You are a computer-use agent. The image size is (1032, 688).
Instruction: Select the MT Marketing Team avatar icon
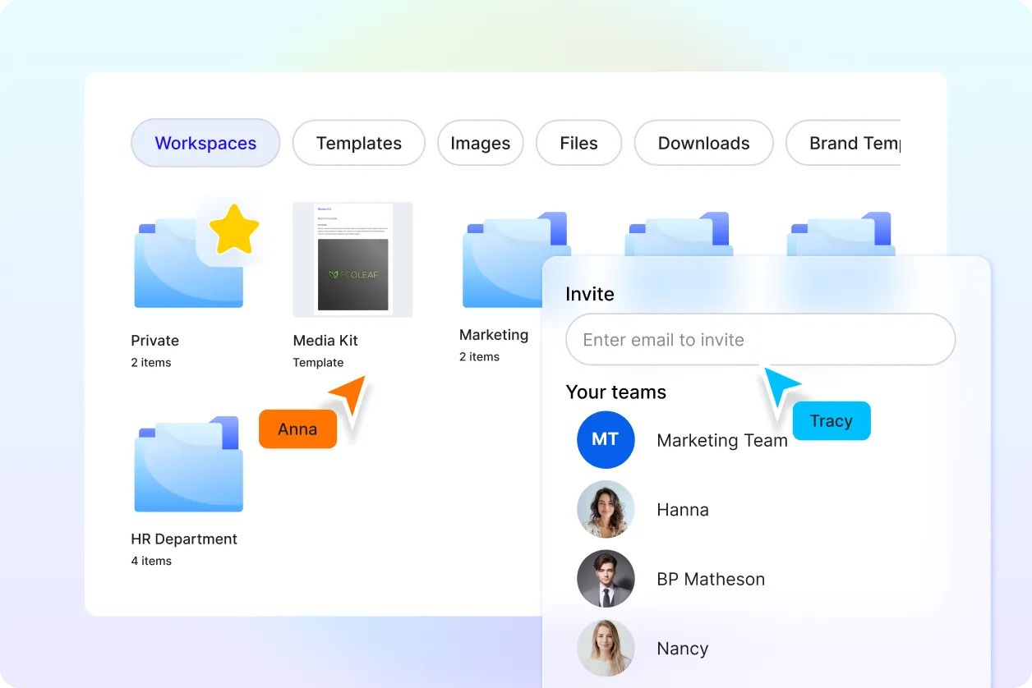pyautogui.click(x=606, y=440)
